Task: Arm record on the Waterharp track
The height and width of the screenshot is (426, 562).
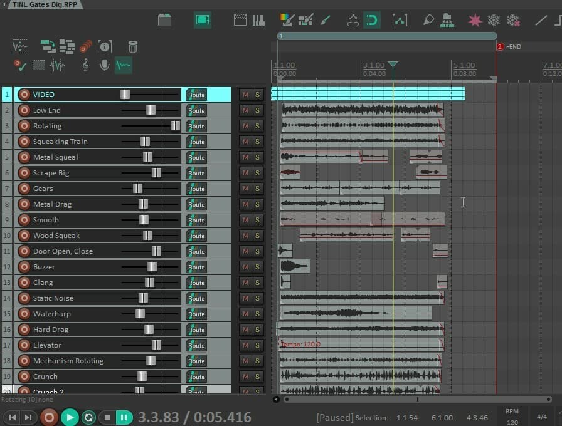Action: pyautogui.click(x=24, y=314)
